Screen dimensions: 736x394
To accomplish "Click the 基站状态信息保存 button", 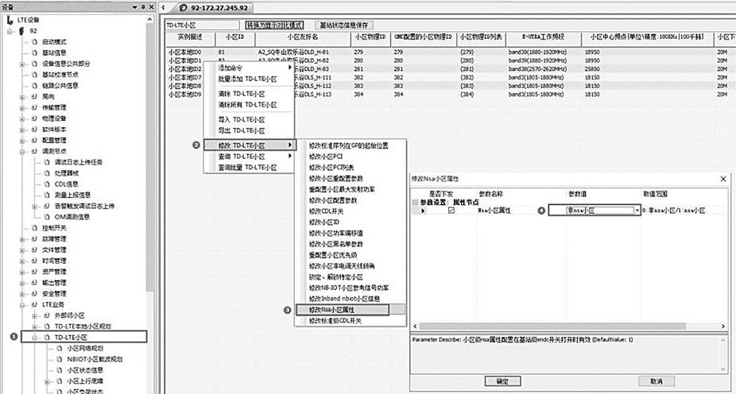I will tap(344, 25).
